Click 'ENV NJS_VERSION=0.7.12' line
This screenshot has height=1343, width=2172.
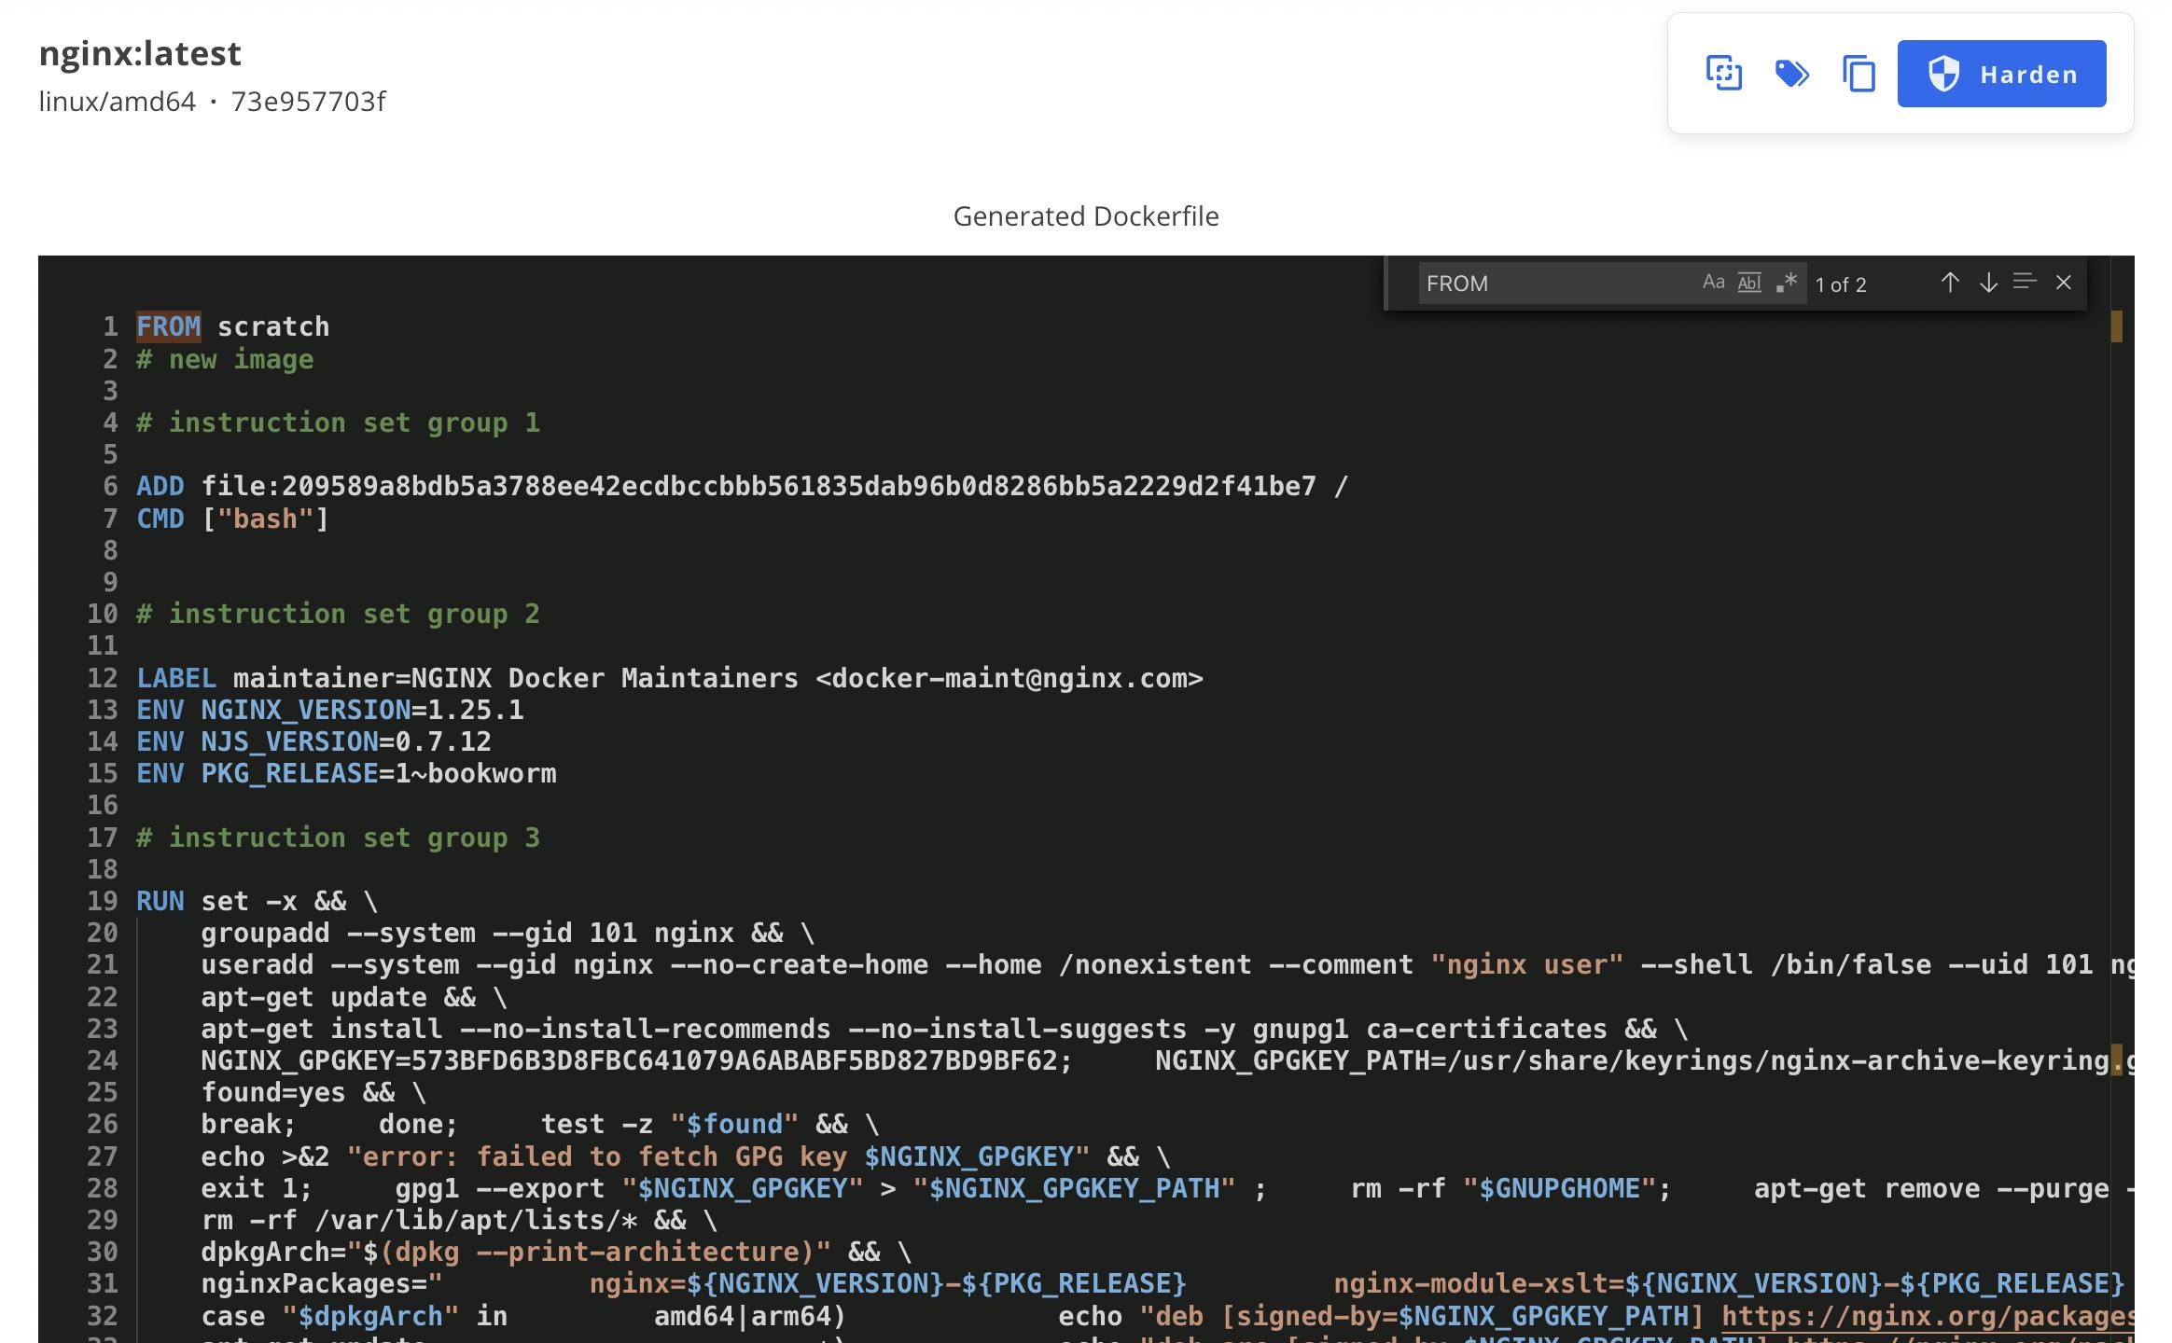tap(313, 741)
